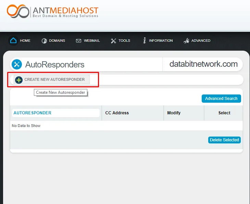This screenshot has height=204, width=250.
Task: Click the Home house icon
Action: pyautogui.click(x=13, y=41)
